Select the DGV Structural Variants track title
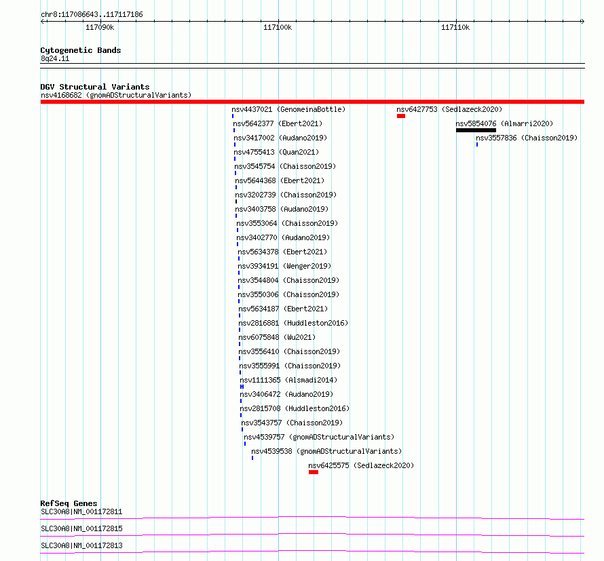 pos(95,87)
